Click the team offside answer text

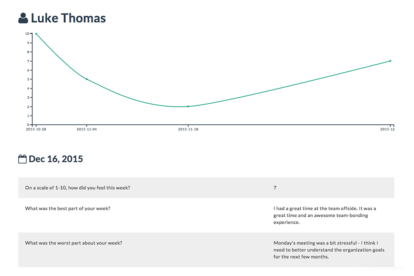coord(325,215)
